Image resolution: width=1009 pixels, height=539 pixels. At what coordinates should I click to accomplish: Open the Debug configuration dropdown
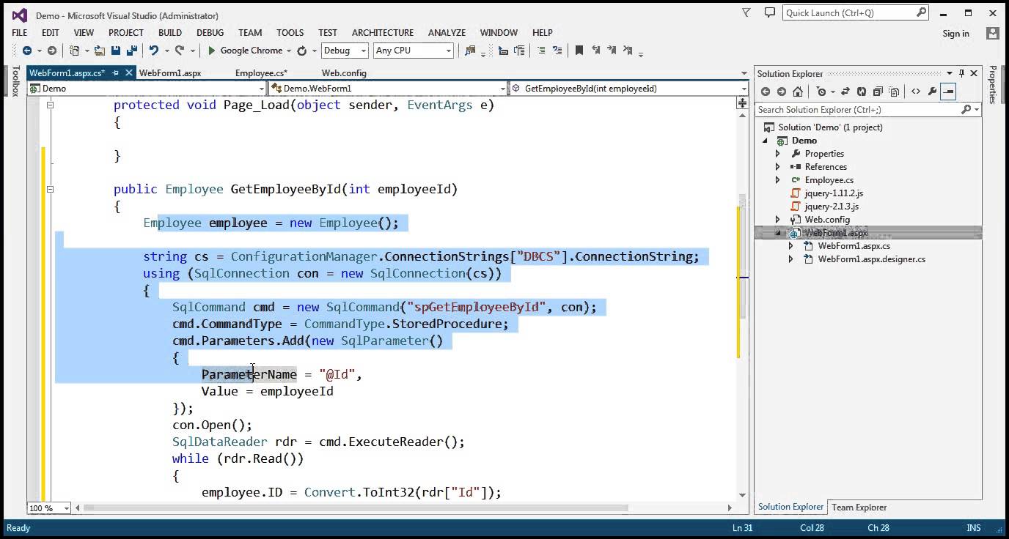point(344,51)
